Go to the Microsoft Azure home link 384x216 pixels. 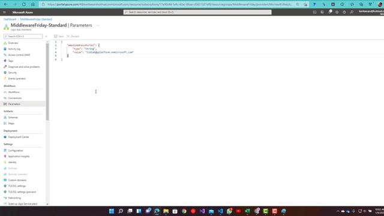click(23, 12)
